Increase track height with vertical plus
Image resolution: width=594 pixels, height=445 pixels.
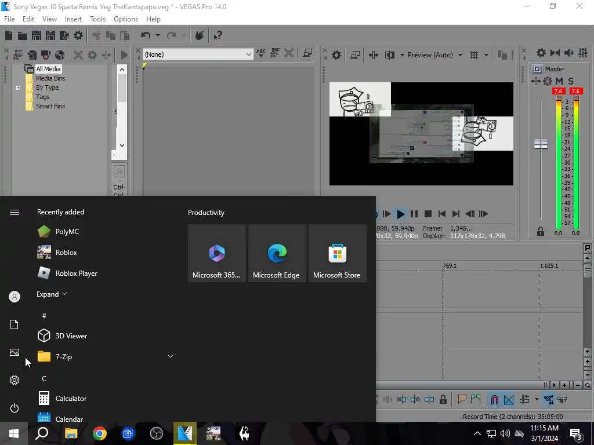coord(588,362)
